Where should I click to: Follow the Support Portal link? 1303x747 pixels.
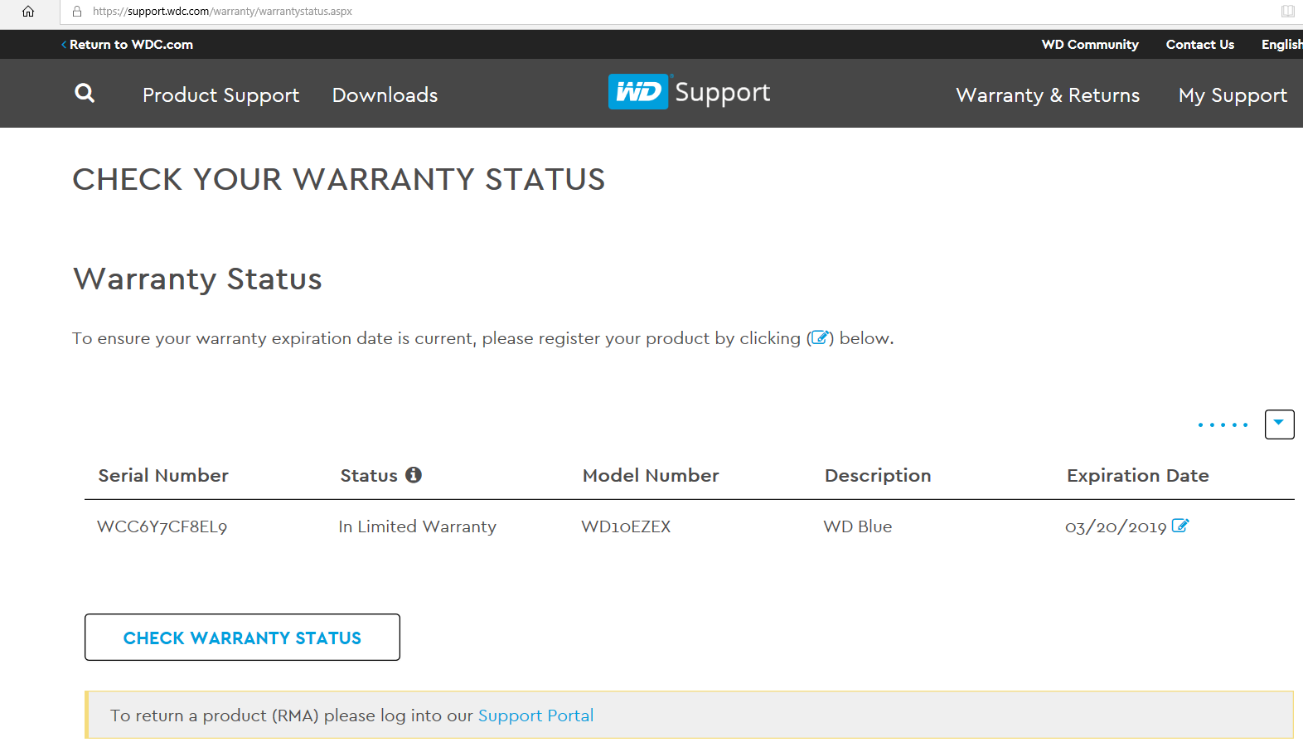point(535,715)
